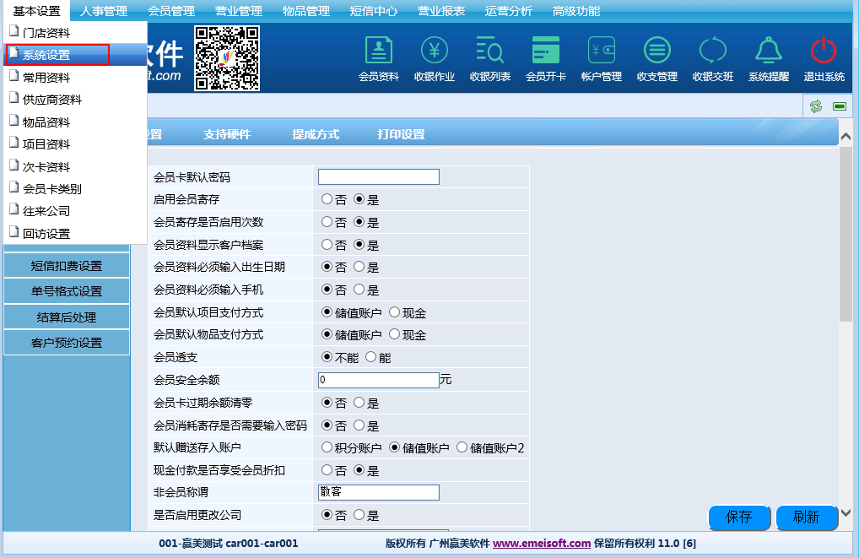
Task: Open the www.emeisoft.com link
Action: (542, 544)
